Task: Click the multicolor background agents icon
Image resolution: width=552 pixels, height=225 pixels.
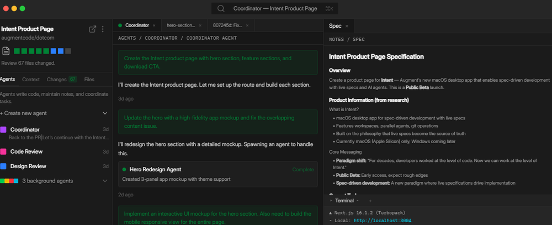Action: pyautogui.click(x=9, y=181)
